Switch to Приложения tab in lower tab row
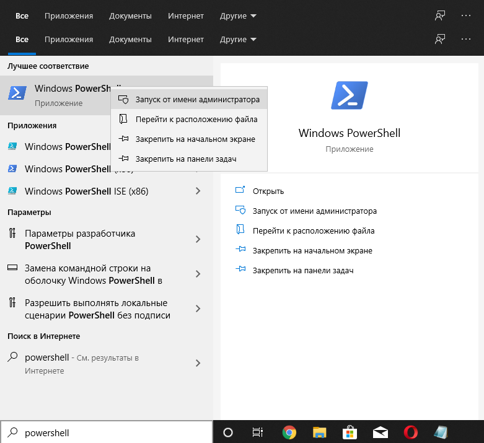 click(69, 39)
